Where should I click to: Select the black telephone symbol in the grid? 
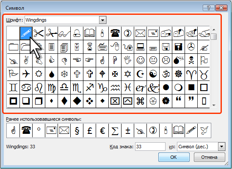click(115, 33)
